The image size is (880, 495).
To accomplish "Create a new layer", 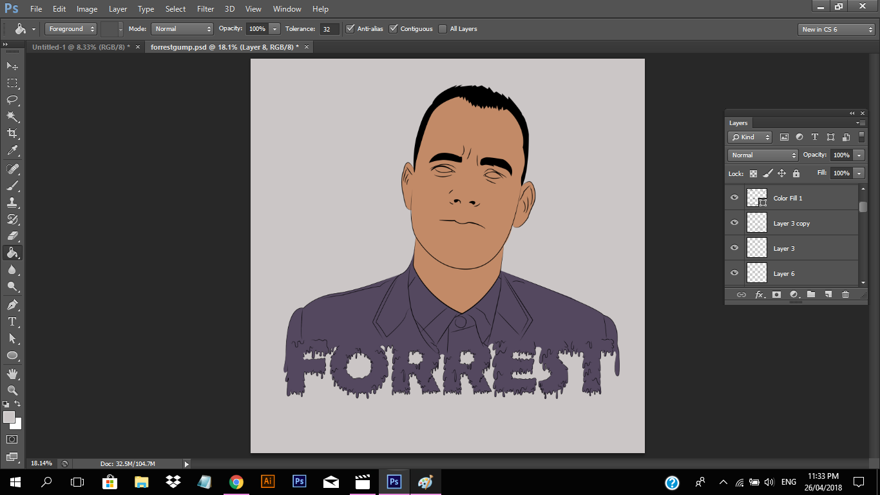I will [828, 295].
